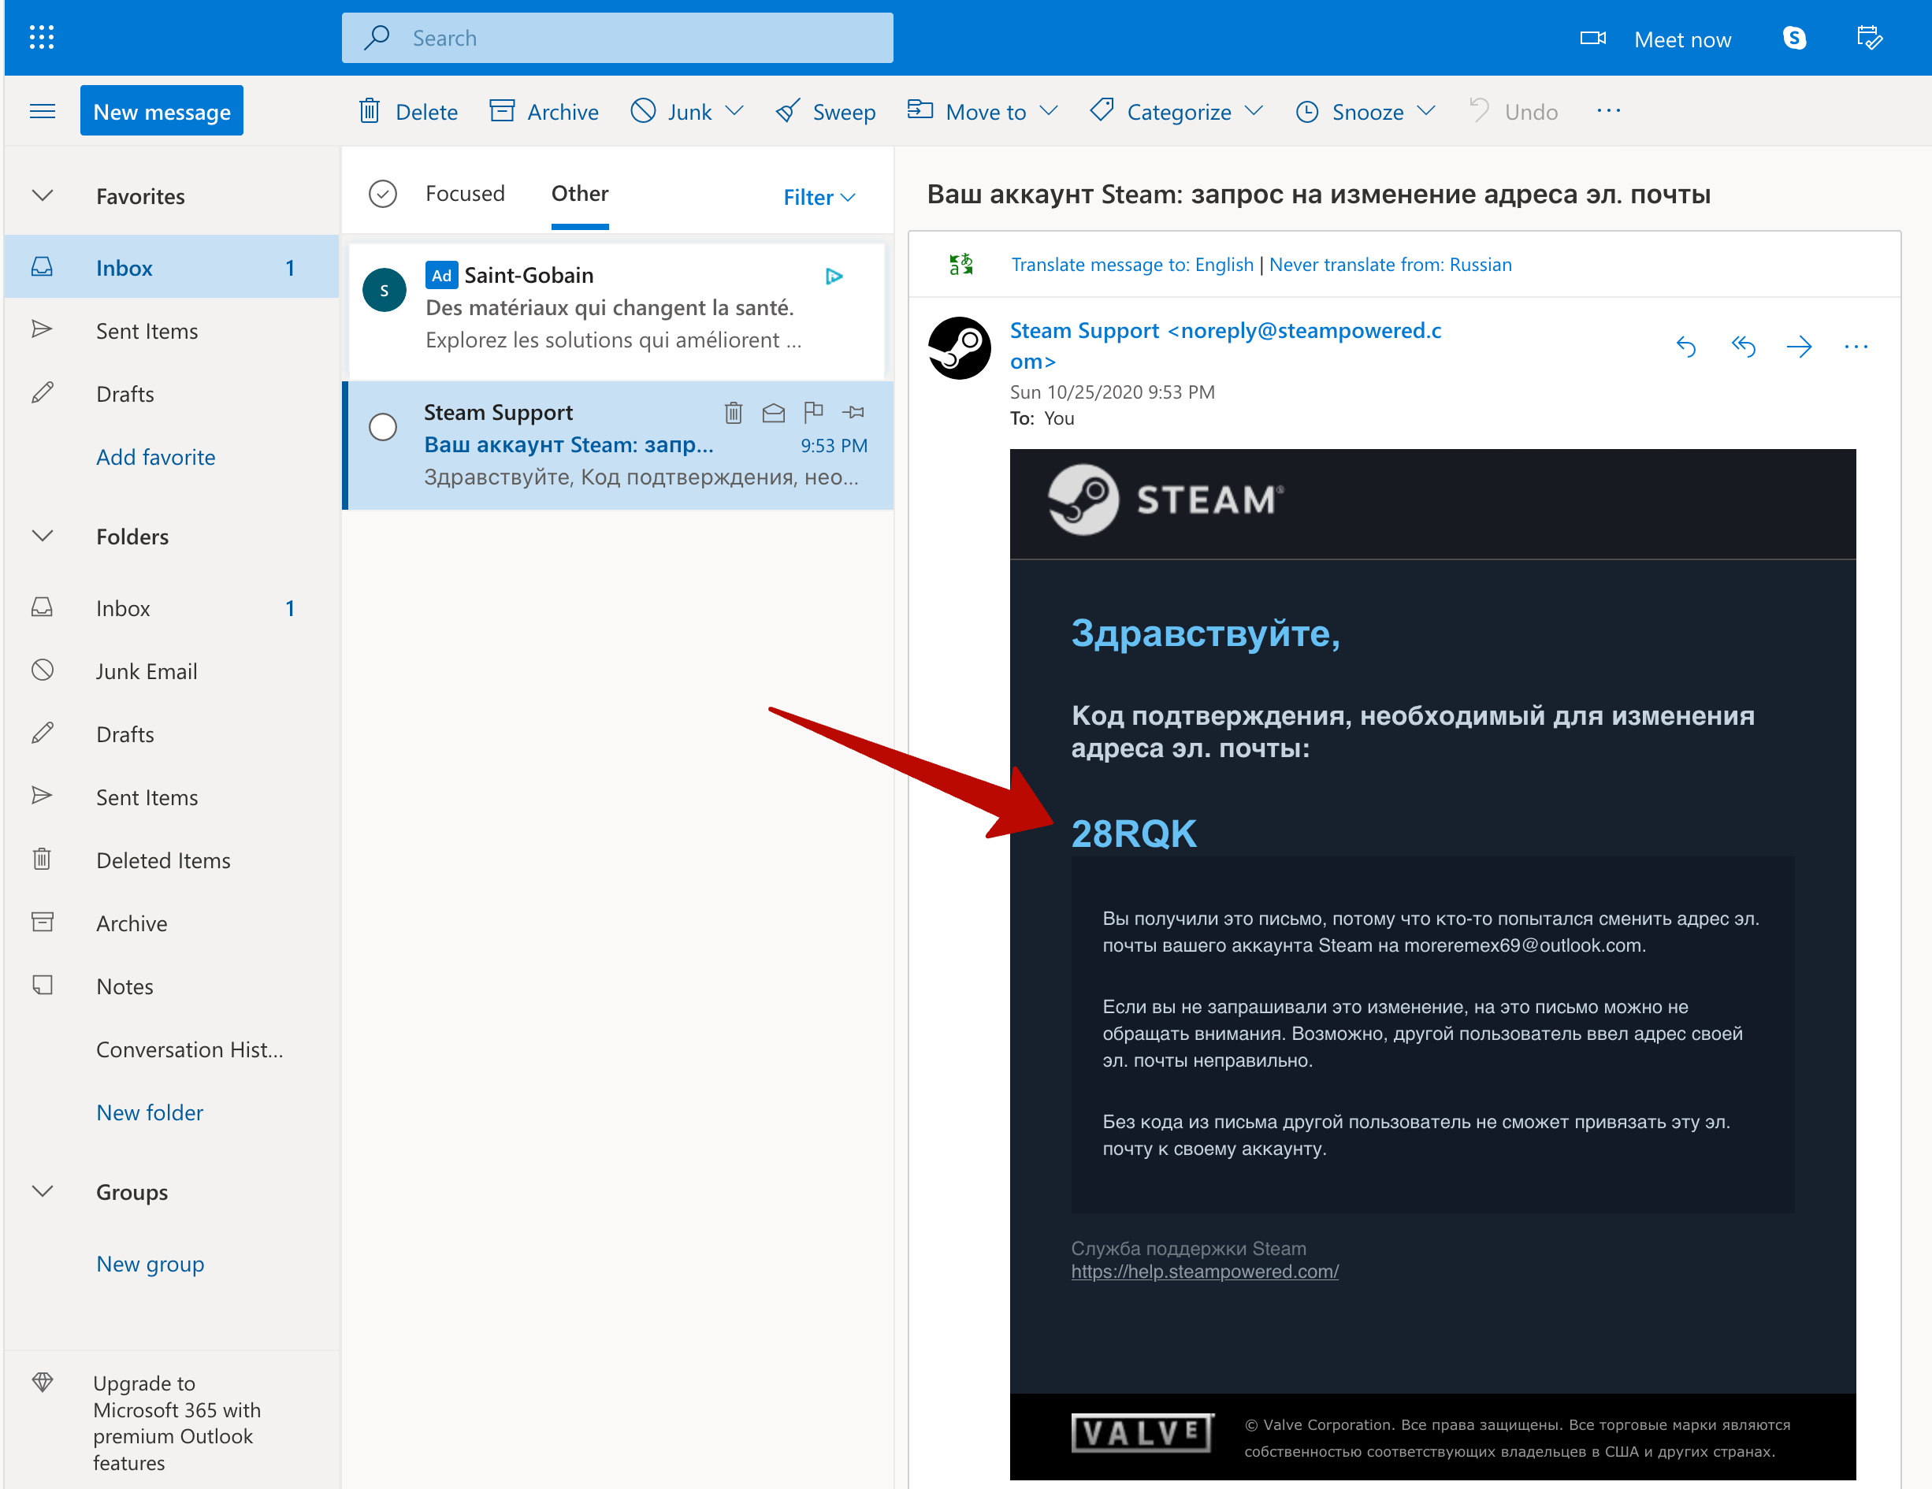
Task: Click the Undo button in toolbar
Action: (x=1514, y=110)
